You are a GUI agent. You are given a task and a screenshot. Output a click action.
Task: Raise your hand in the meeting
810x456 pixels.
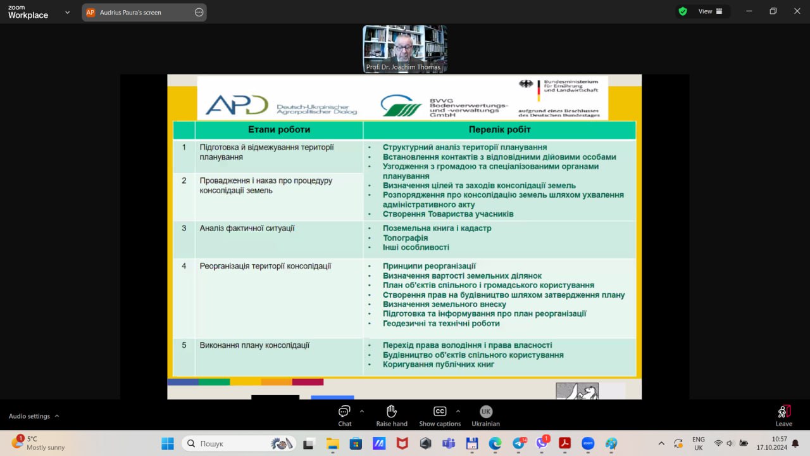tap(392, 415)
